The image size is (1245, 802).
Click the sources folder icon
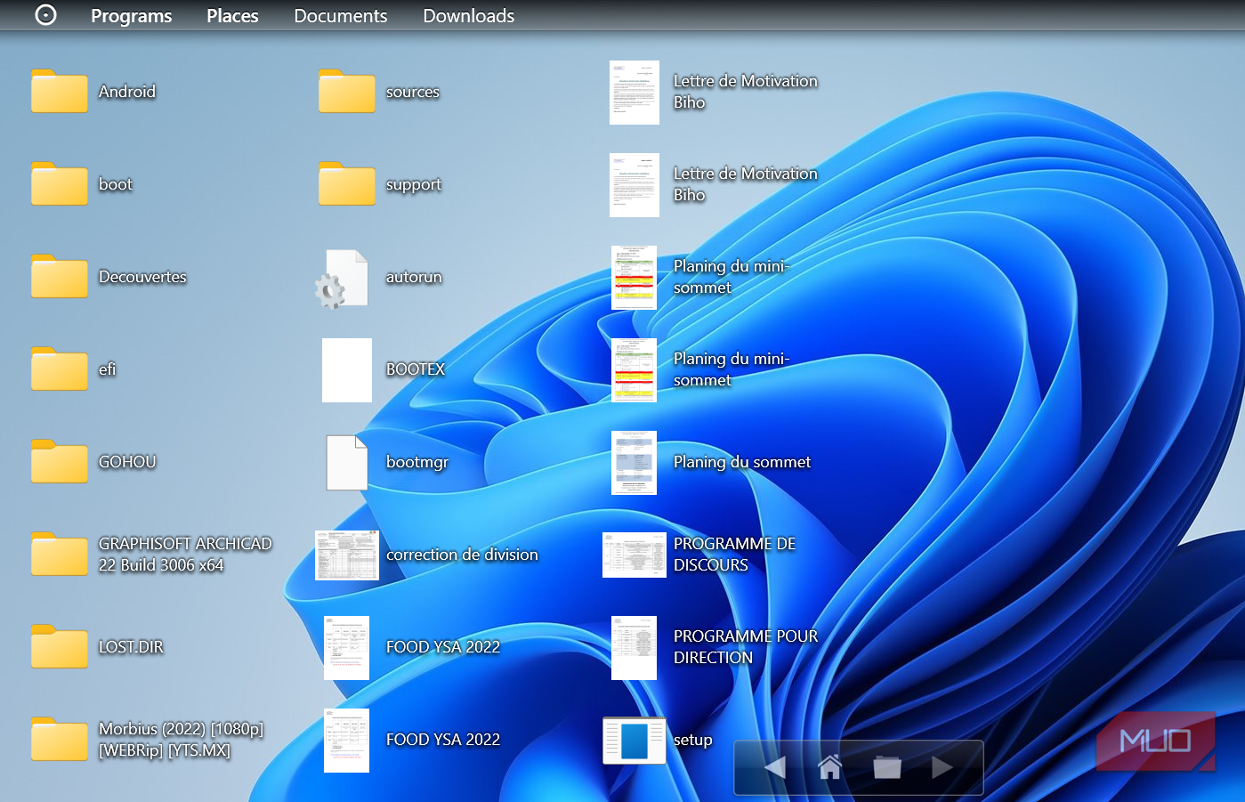click(347, 92)
